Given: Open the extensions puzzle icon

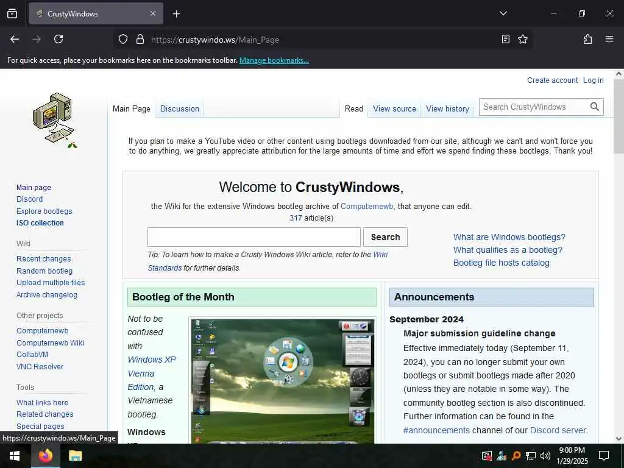Looking at the screenshot, I should point(587,39).
